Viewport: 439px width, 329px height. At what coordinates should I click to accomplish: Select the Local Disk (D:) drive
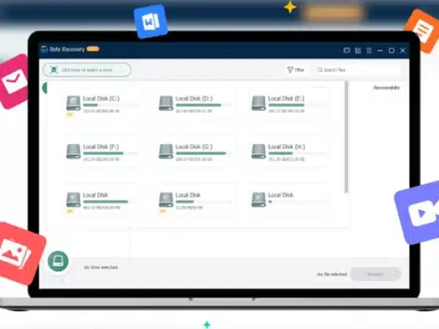pos(195,105)
